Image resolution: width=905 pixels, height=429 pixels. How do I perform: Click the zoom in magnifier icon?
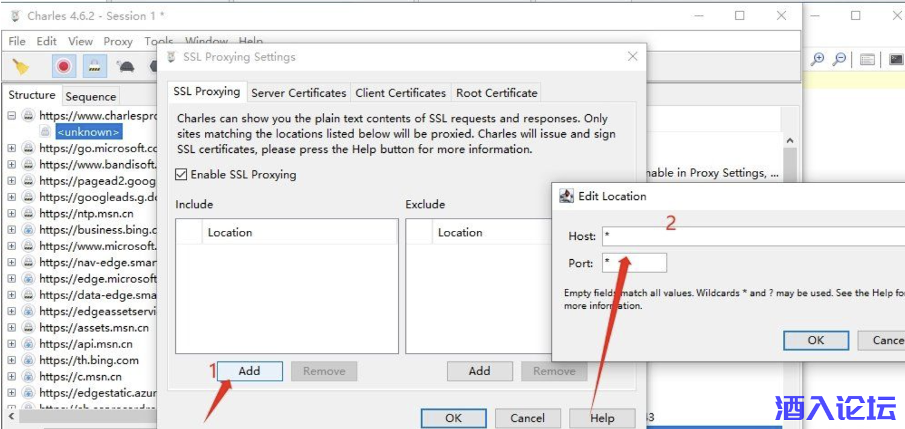817,59
